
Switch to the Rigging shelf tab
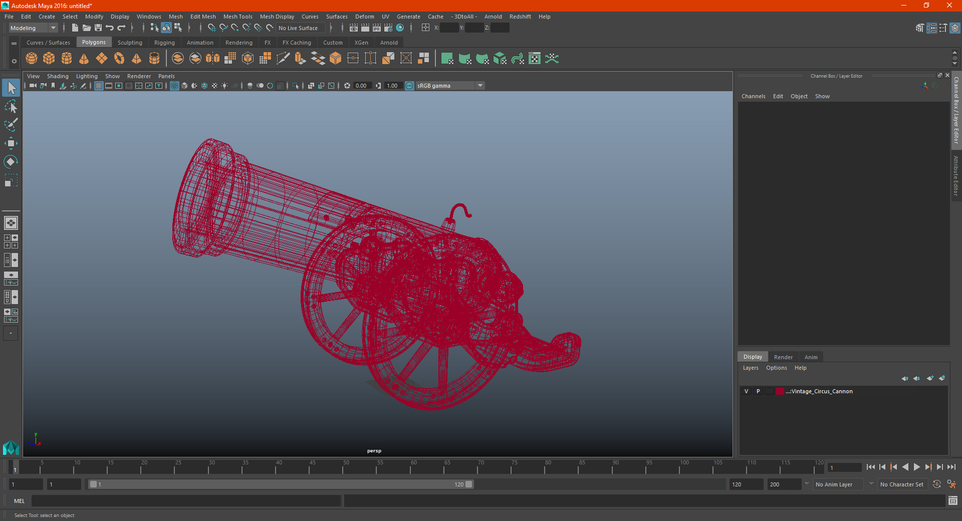point(164,43)
